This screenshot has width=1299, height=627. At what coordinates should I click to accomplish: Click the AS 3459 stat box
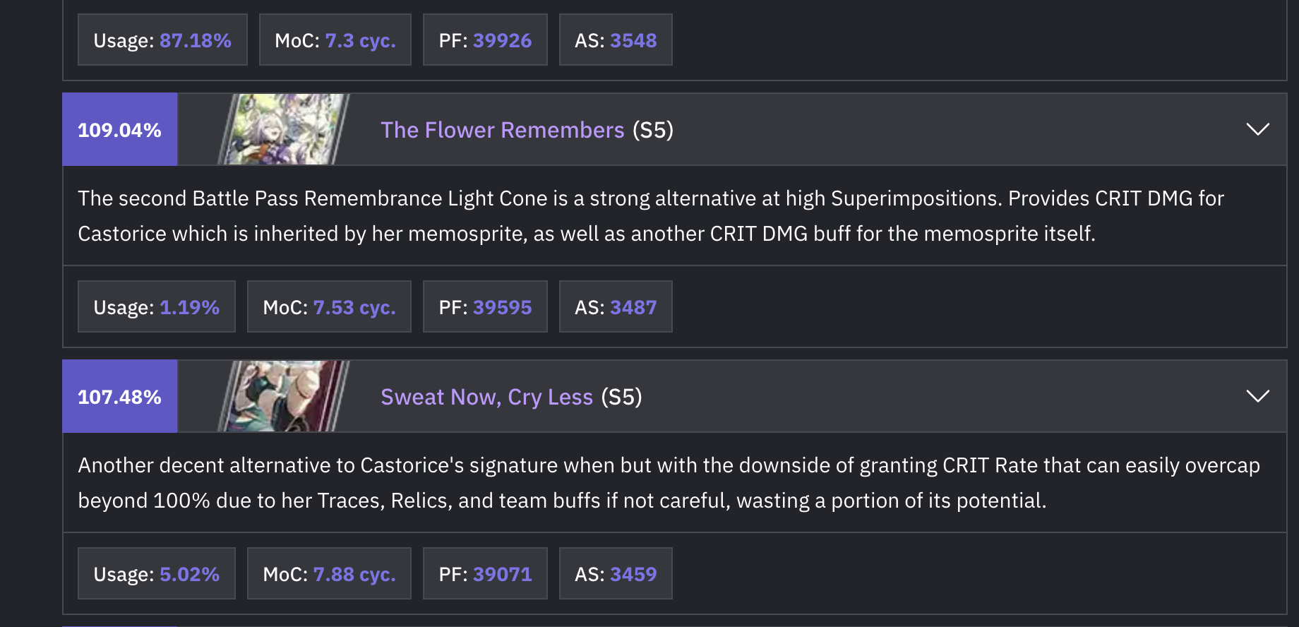(616, 574)
